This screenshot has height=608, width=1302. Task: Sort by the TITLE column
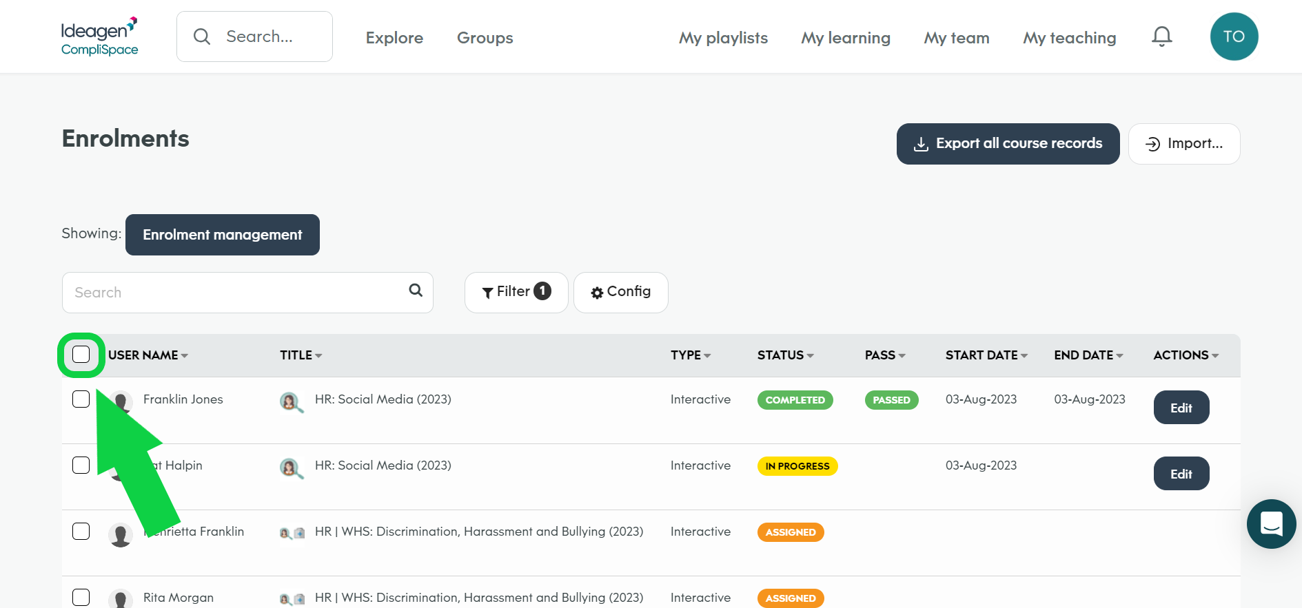(x=301, y=355)
